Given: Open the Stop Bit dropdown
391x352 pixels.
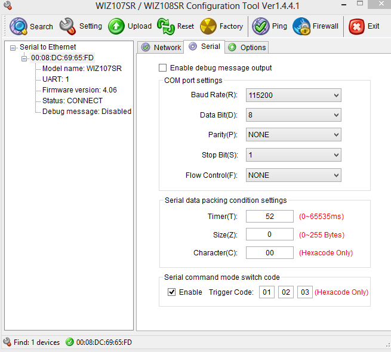Looking at the screenshot, I should click(294, 155).
